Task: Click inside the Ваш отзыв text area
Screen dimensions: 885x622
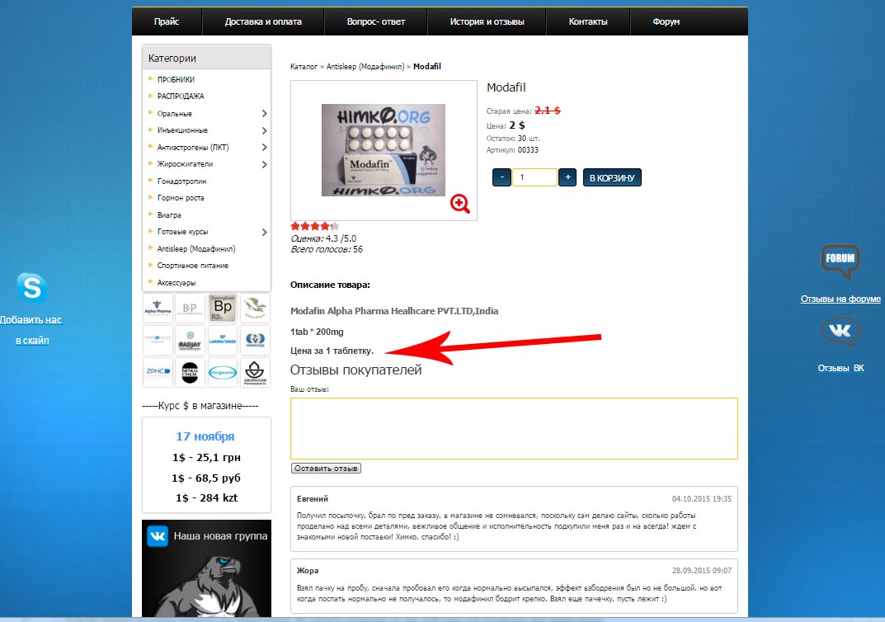Action: [x=514, y=428]
